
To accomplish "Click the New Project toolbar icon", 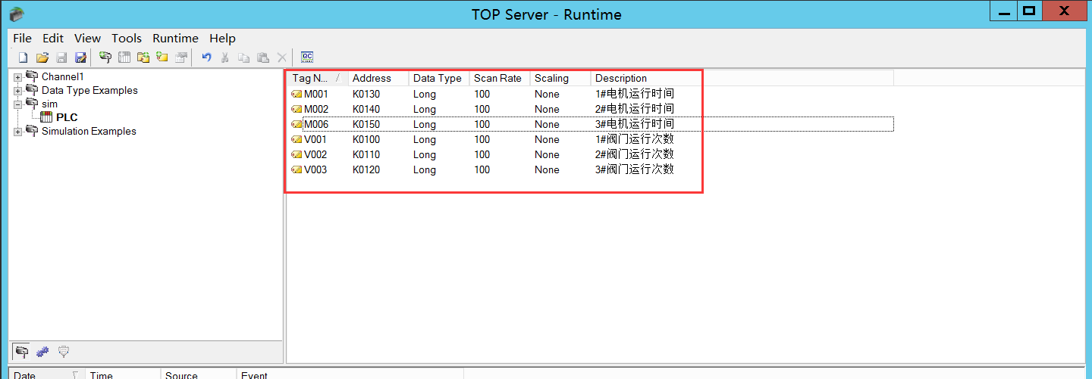I will click(23, 57).
